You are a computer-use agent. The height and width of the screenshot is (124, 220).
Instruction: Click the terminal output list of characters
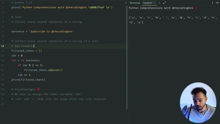(x=173, y=20)
